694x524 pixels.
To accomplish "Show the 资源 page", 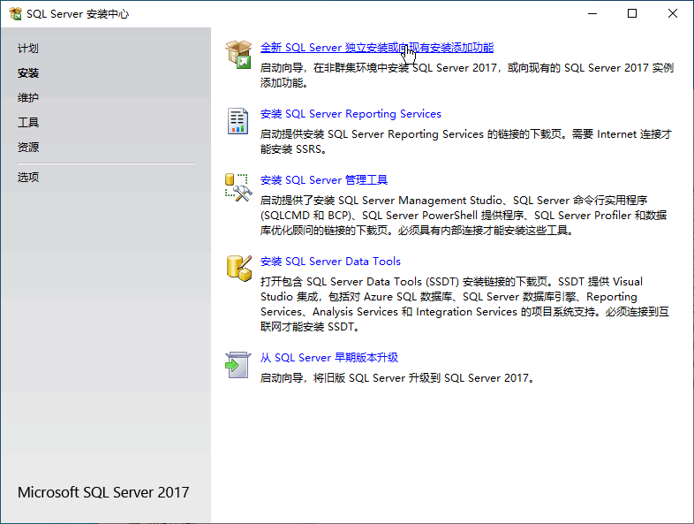I will tap(28, 148).
